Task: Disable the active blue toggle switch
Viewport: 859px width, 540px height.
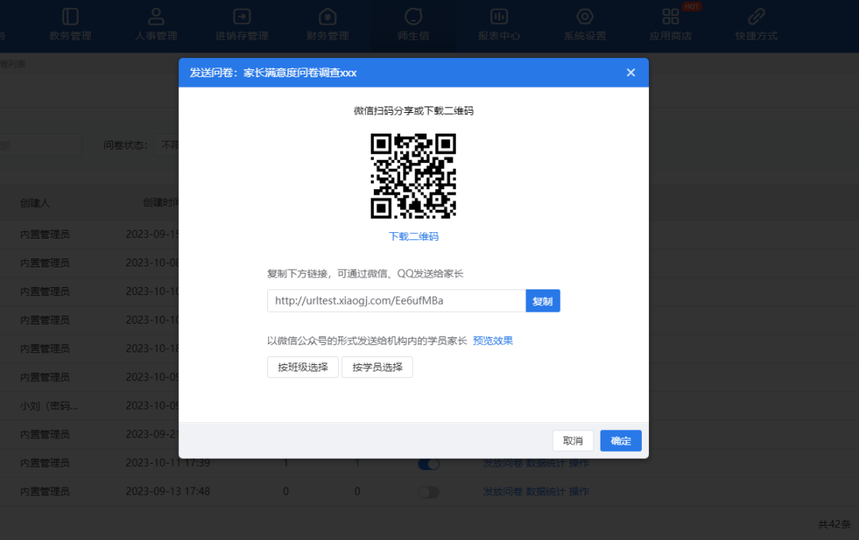Action: [x=429, y=463]
